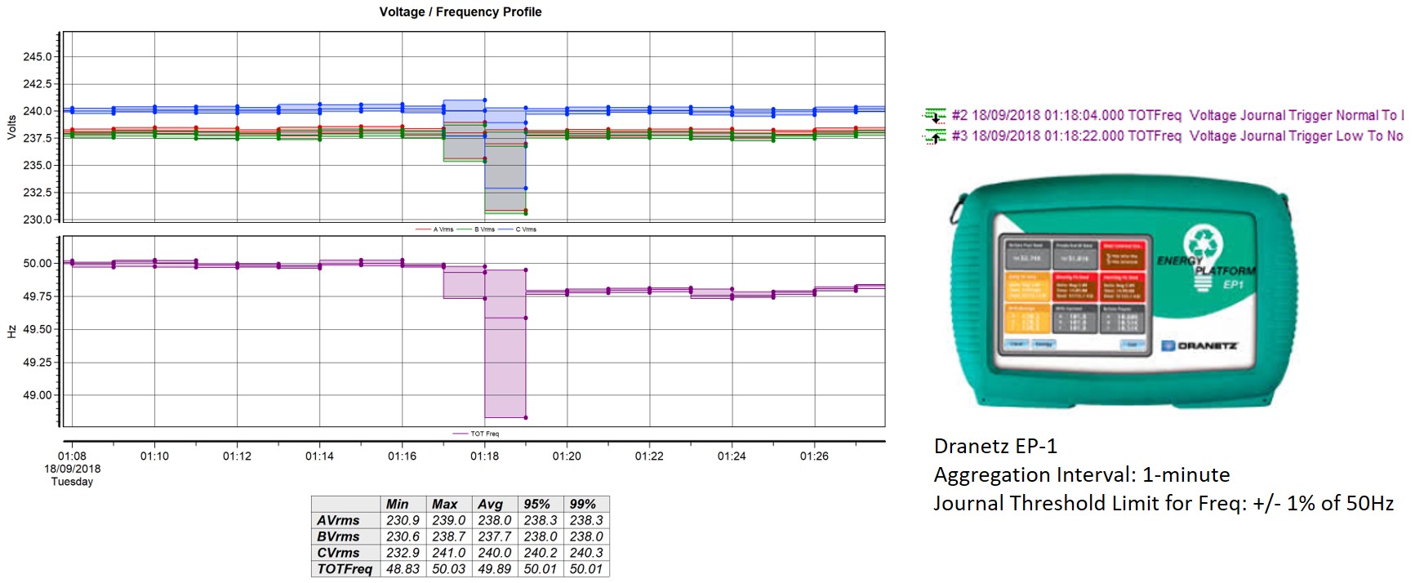Select the #3 01:18:22.000 TOTFreq journal entry
The height and width of the screenshot is (583, 1424).
tap(1177, 136)
